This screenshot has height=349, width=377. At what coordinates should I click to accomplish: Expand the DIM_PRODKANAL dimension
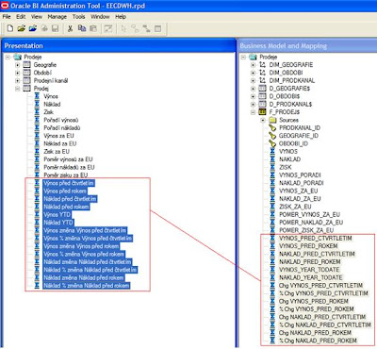click(254, 80)
